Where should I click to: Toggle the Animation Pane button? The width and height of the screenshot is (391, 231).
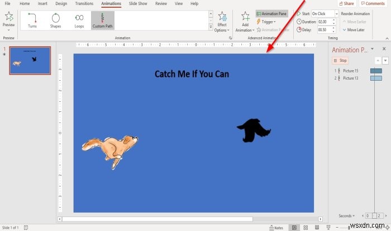tap(271, 14)
